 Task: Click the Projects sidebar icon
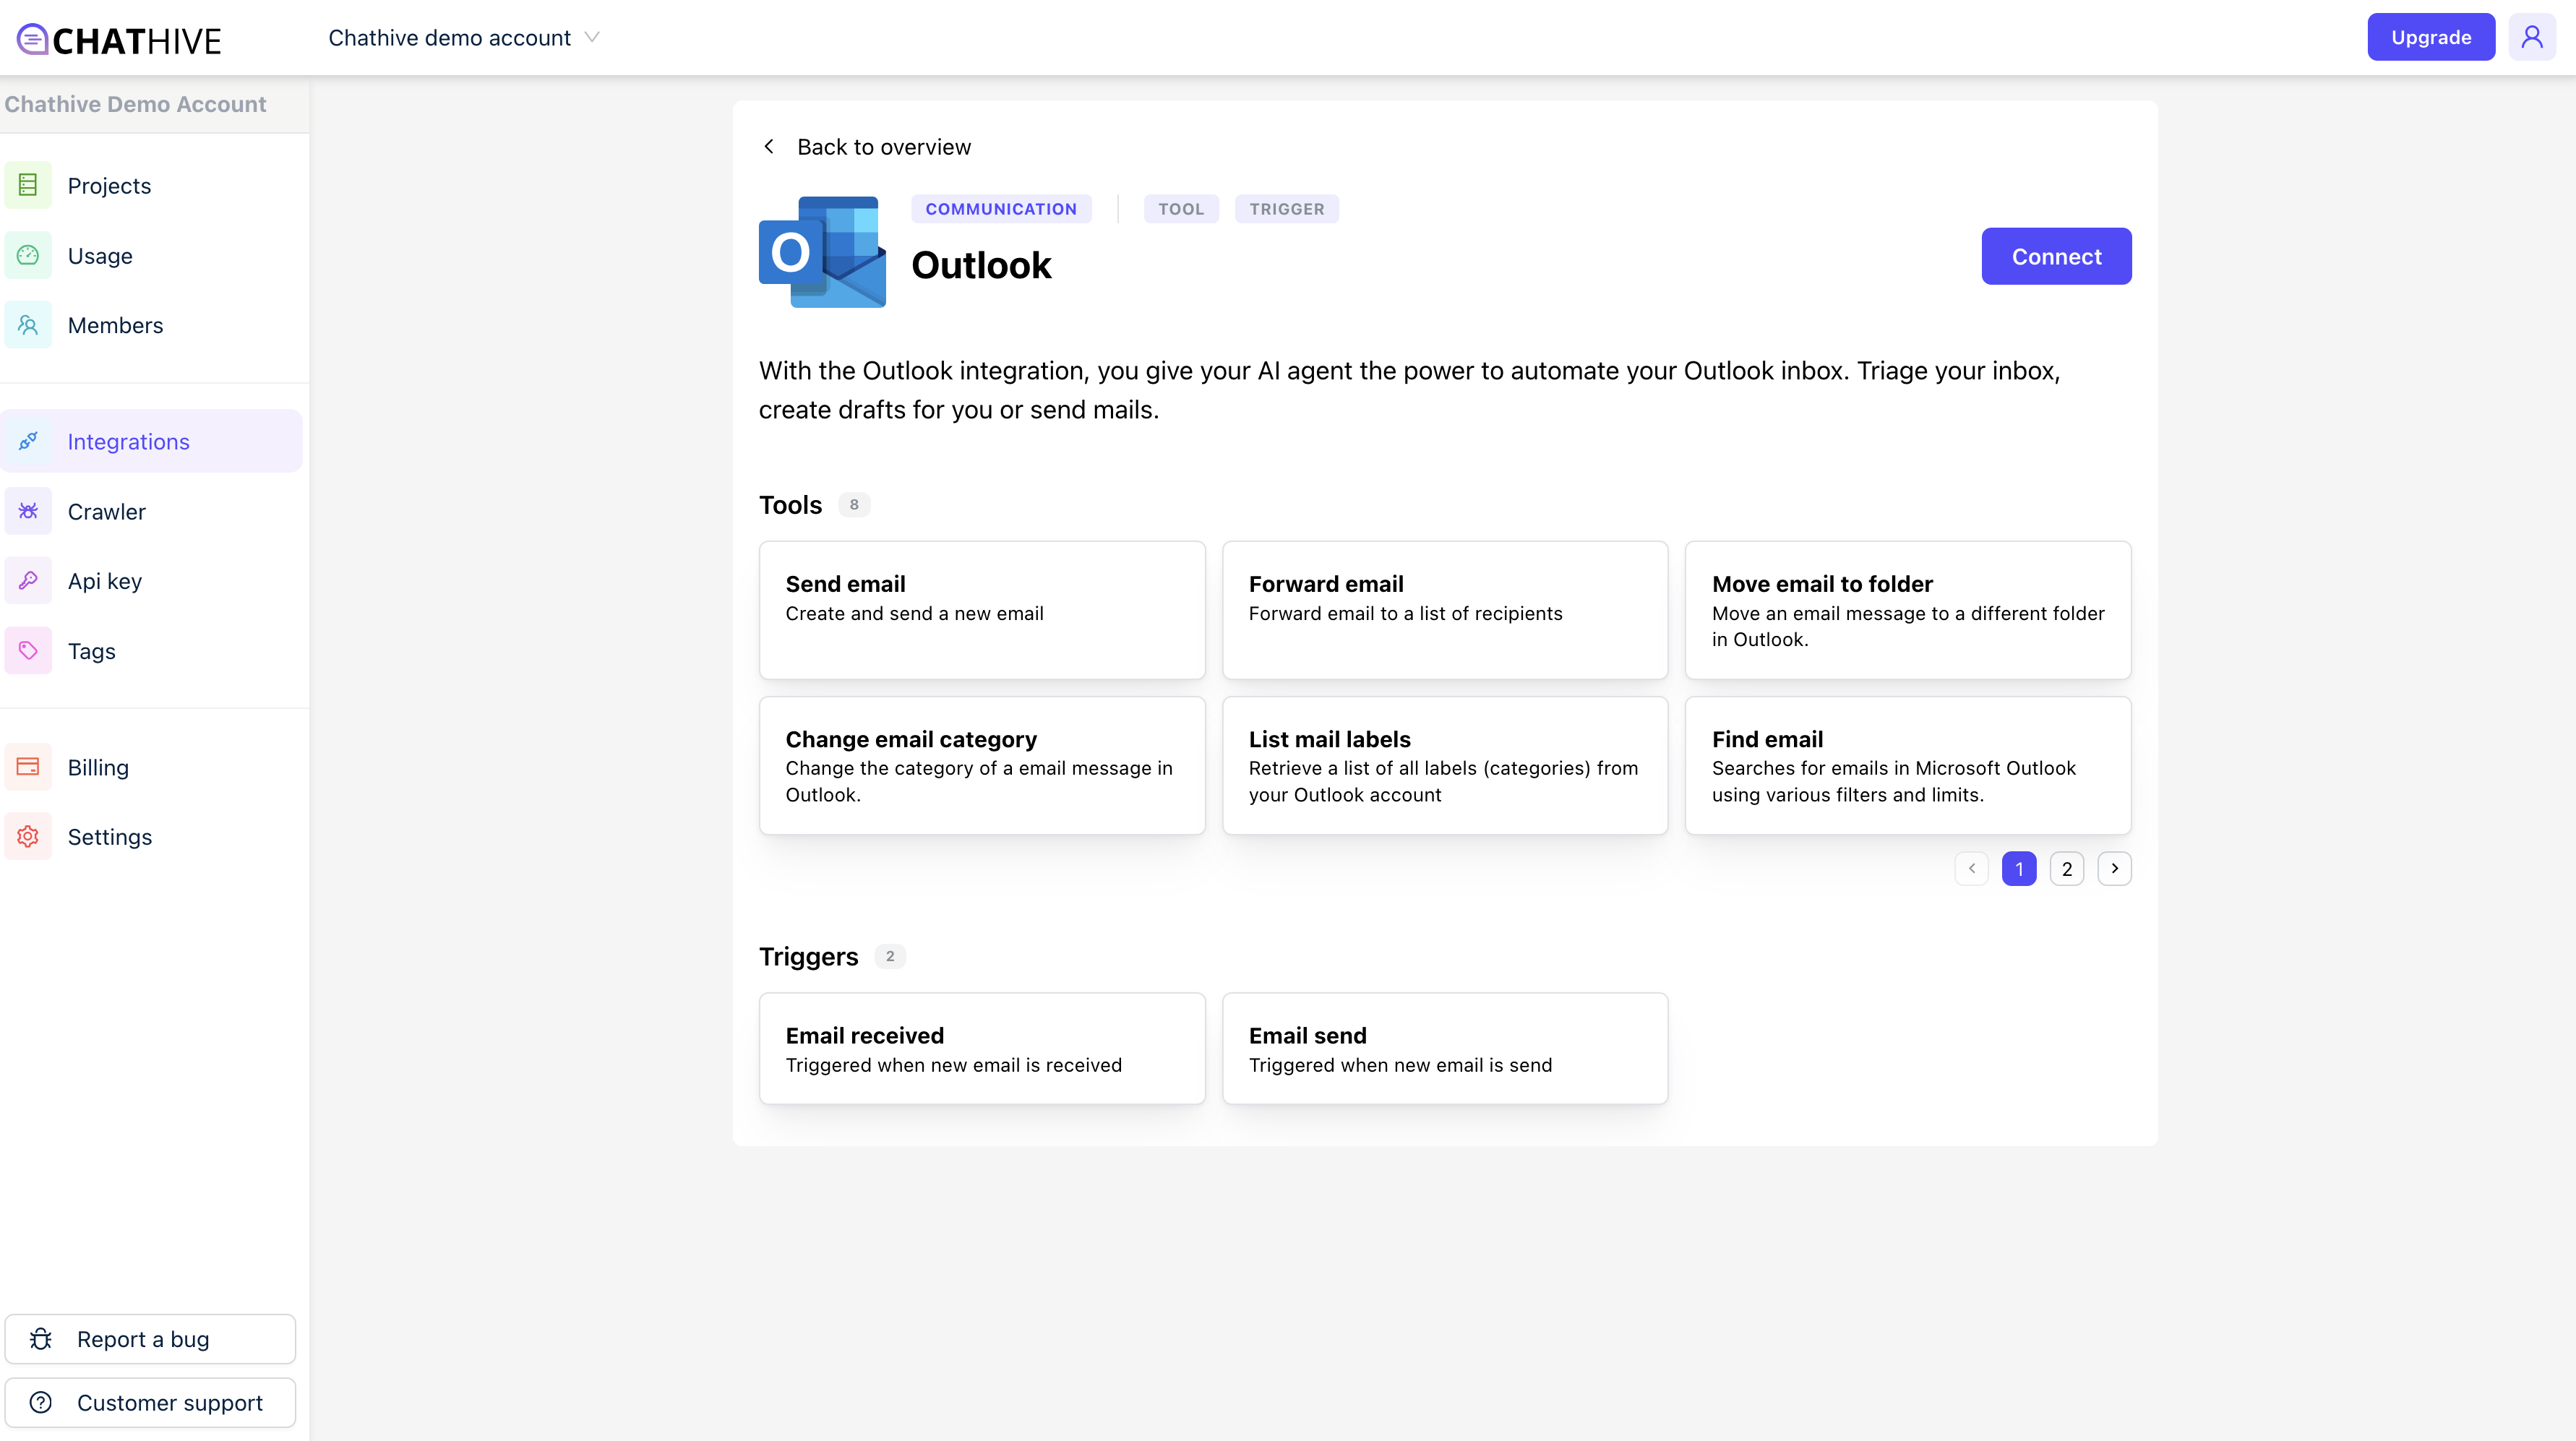point(28,185)
